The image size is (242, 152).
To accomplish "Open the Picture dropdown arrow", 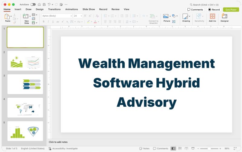I will coord(170,16).
